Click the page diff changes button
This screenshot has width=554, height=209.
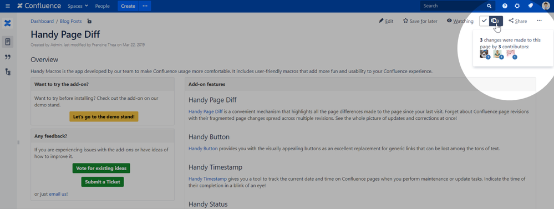pyautogui.click(x=496, y=21)
